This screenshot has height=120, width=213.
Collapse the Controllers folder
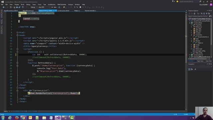[192, 35]
